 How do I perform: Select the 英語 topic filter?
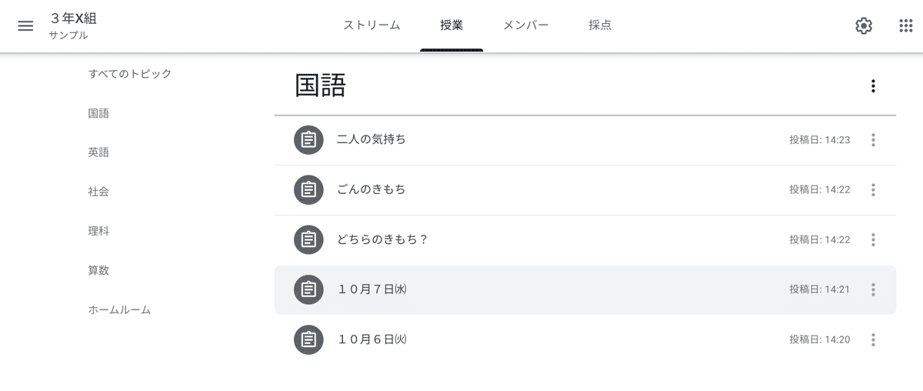[98, 152]
